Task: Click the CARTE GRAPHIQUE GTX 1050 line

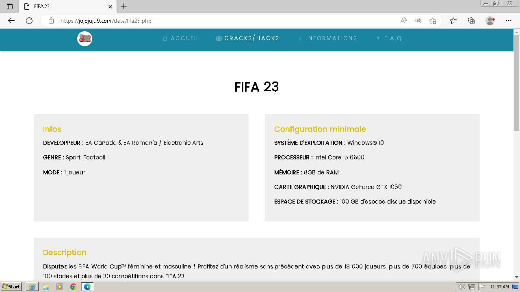Action: tap(338, 187)
